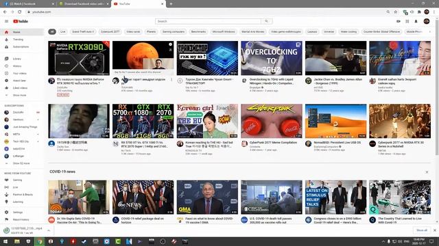Viewport: 439px width, 246px height.
Task: Open Settings in the sidebar
Action: coord(22,213)
